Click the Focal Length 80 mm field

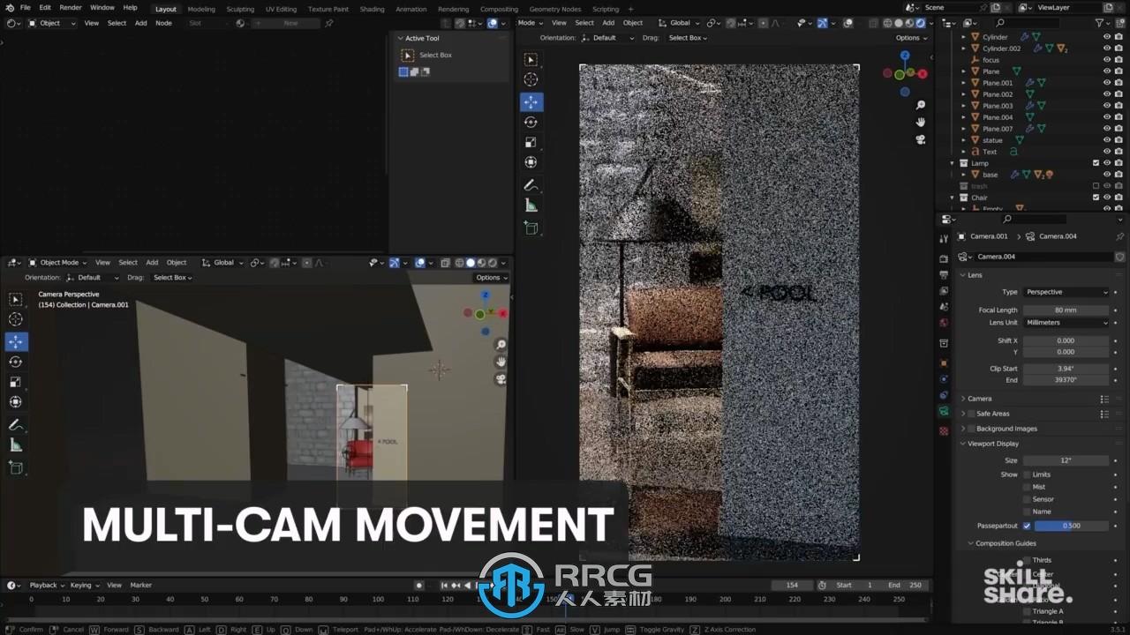tap(1066, 310)
